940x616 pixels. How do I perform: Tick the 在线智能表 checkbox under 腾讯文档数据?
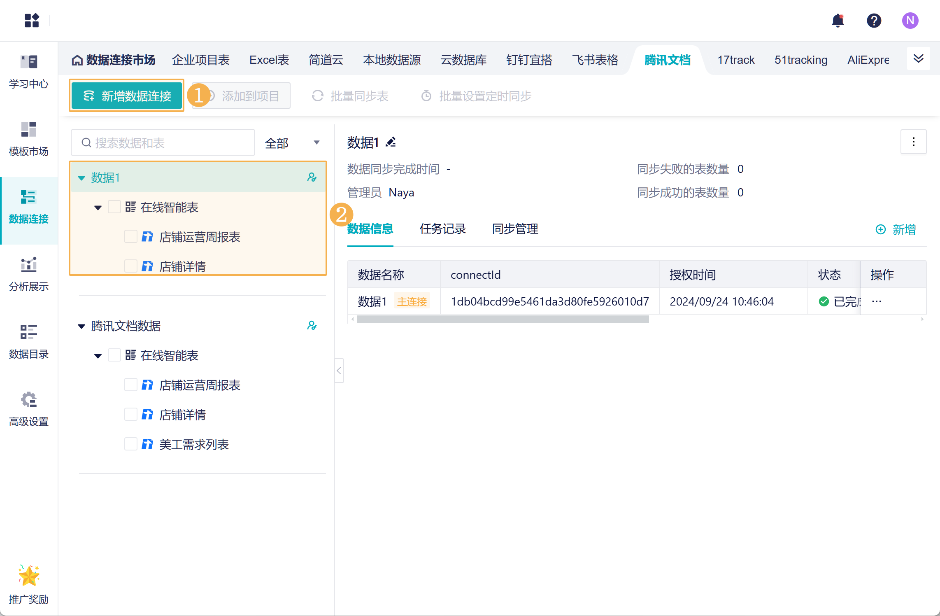pyautogui.click(x=114, y=355)
